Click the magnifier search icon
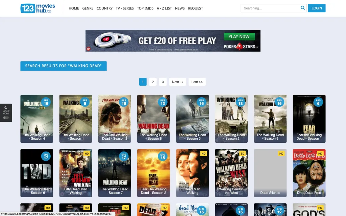 pyautogui.click(x=303, y=8)
